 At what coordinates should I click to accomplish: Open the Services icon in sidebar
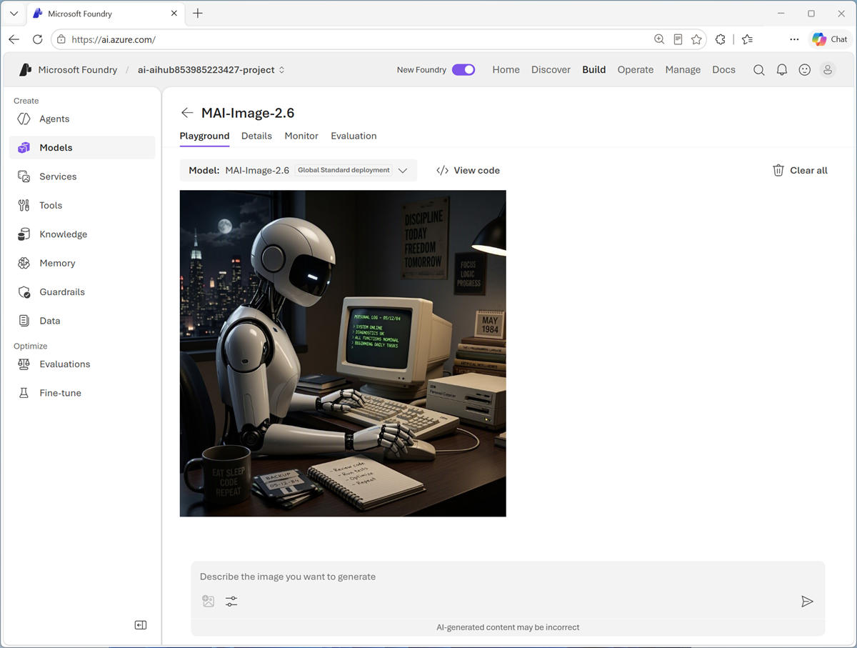pyautogui.click(x=24, y=176)
